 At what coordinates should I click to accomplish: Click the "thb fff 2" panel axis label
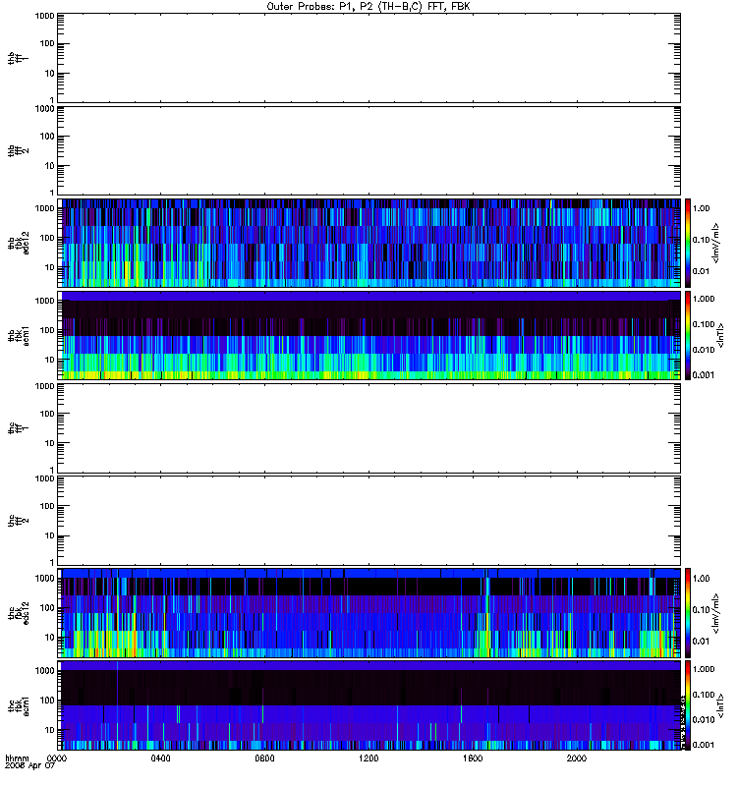click(x=18, y=151)
